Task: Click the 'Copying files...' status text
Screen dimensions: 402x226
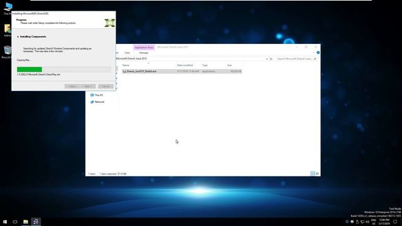Action: 24,60
